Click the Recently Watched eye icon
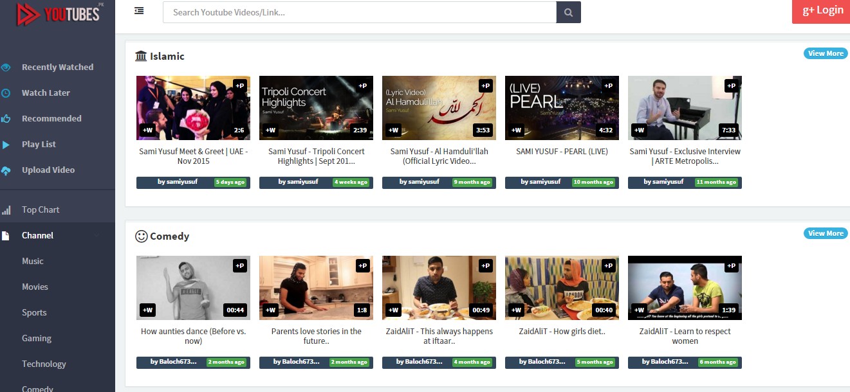The width and height of the screenshot is (850, 392). [6, 67]
